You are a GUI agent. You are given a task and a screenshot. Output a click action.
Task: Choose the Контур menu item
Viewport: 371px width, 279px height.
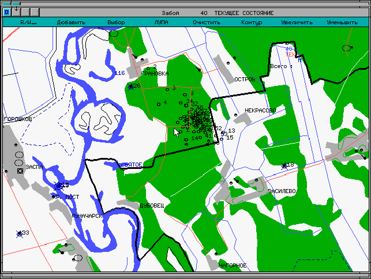(x=252, y=22)
